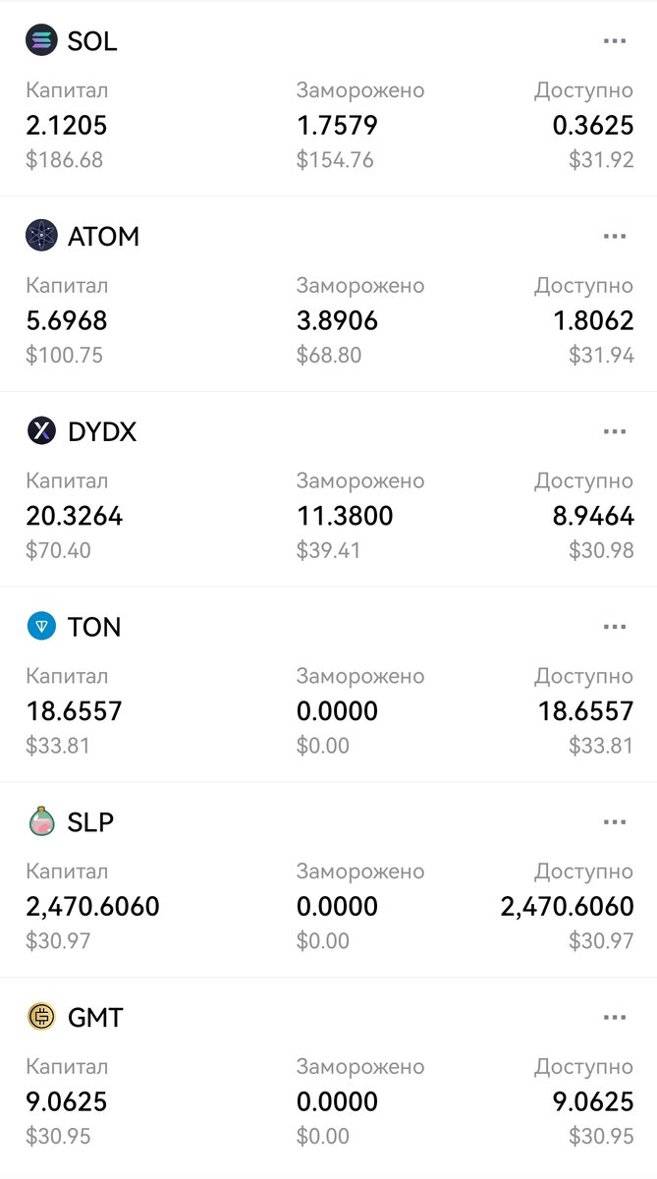Viewport: 657px width, 1179px height.
Task: Tap the SLP potion icon
Action: click(41, 821)
